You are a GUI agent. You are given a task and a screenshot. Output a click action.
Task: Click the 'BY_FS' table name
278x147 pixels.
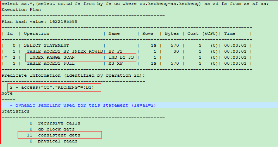click(x=116, y=51)
